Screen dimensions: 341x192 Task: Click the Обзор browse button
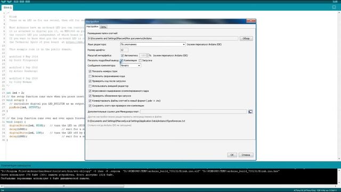point(246,38)
